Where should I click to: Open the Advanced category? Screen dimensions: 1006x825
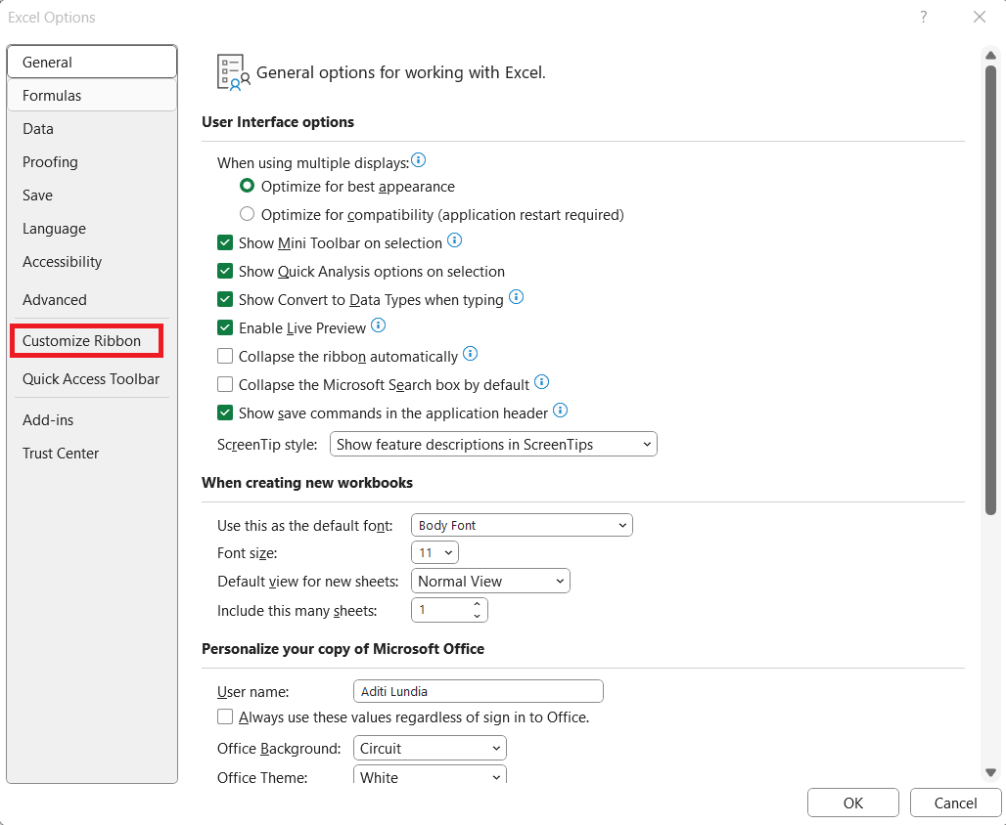pyautogui.click(x=92, y=299)
